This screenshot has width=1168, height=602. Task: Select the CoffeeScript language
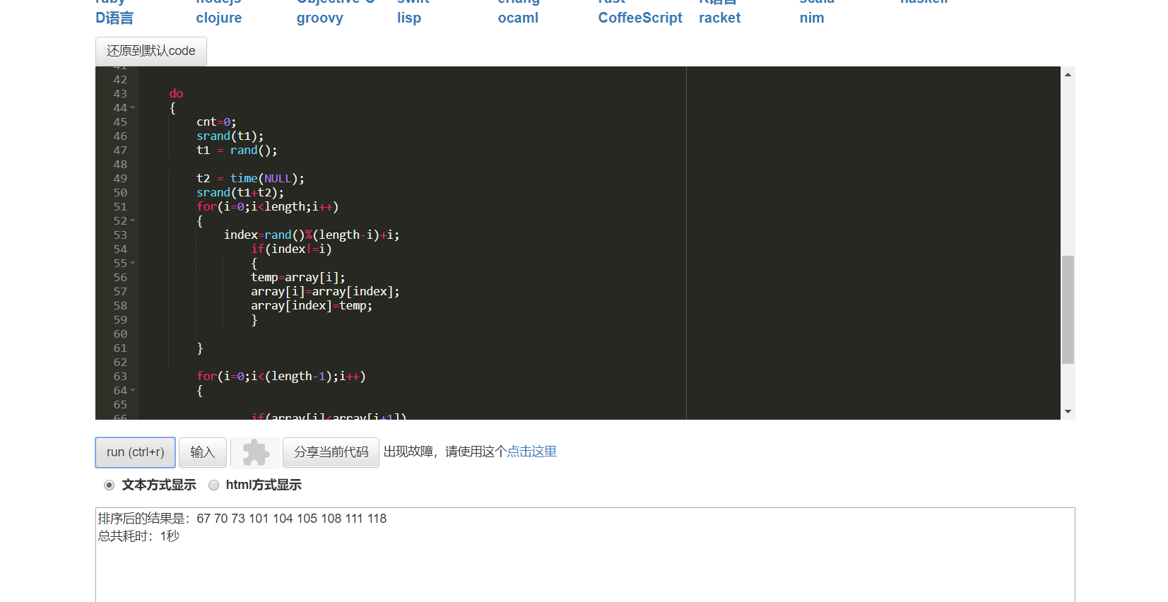[x=640, y=18]
